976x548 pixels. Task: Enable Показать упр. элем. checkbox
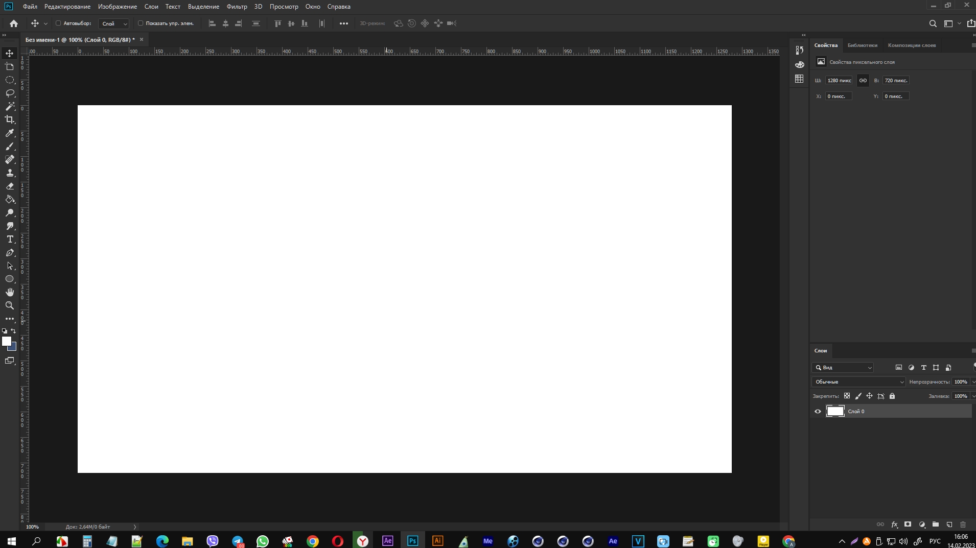coord(141,23)
